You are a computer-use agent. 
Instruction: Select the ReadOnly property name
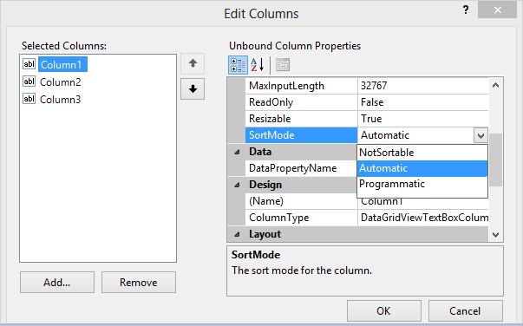click(301, 102)
